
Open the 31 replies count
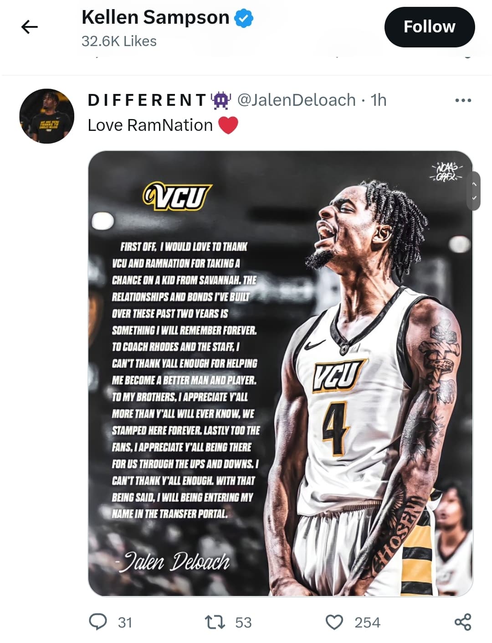(x=125, y=622)
